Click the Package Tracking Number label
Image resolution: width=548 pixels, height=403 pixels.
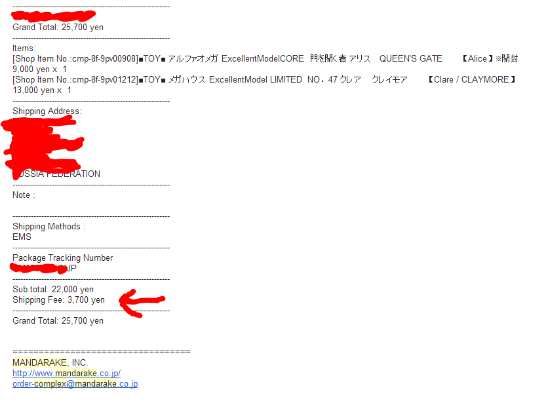62,258
